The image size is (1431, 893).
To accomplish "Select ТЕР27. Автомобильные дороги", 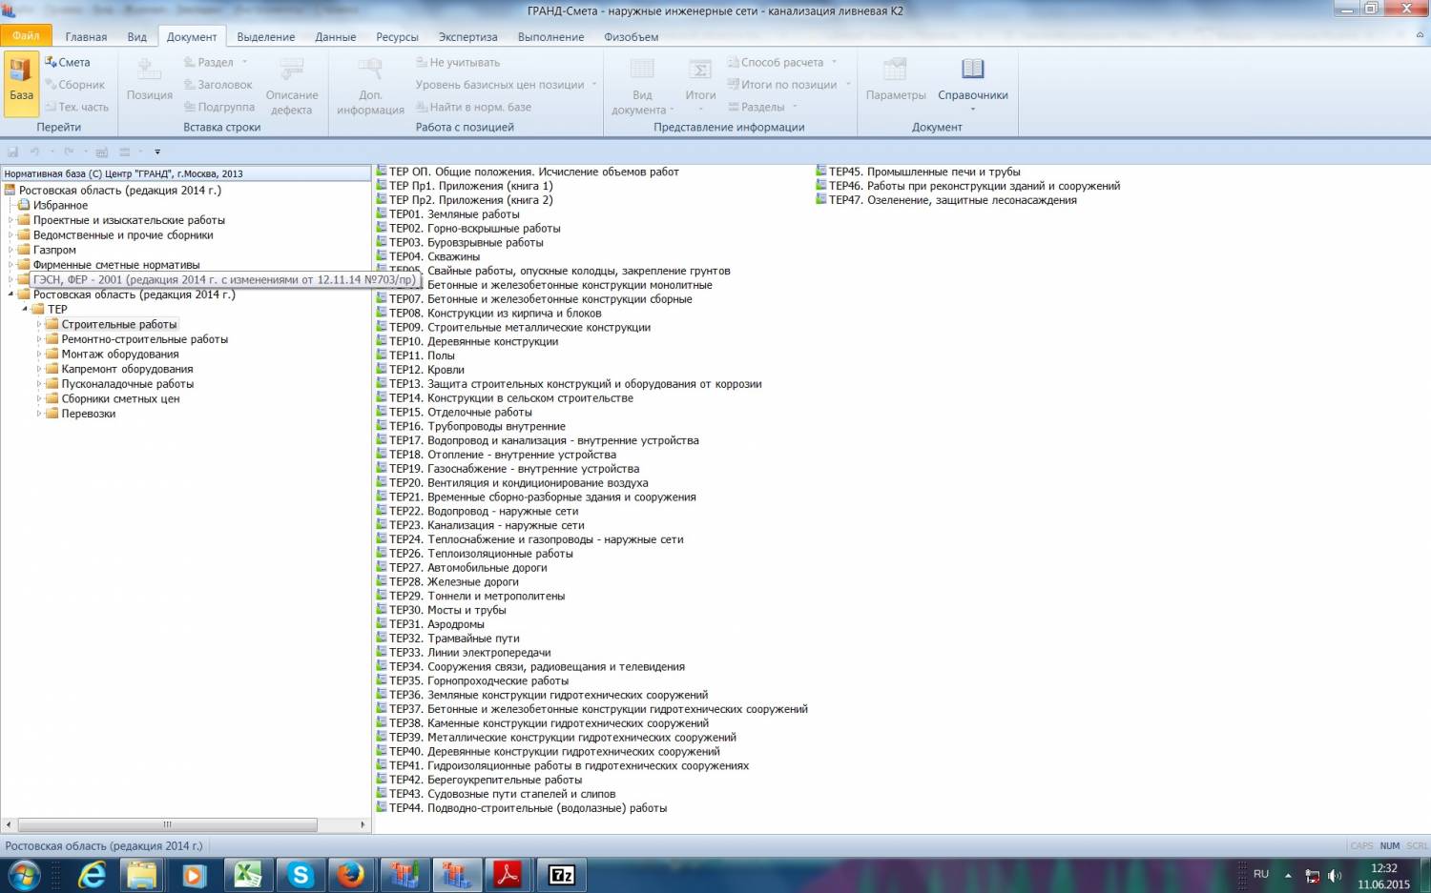I will tap(468, 568).
